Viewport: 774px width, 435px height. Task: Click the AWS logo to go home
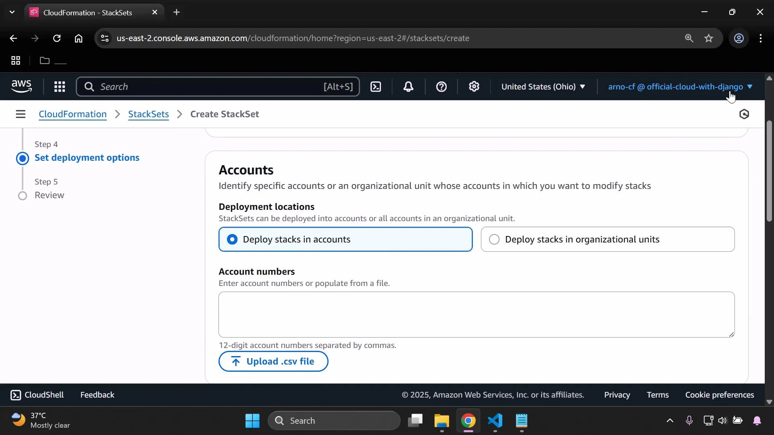pos(21,86)
